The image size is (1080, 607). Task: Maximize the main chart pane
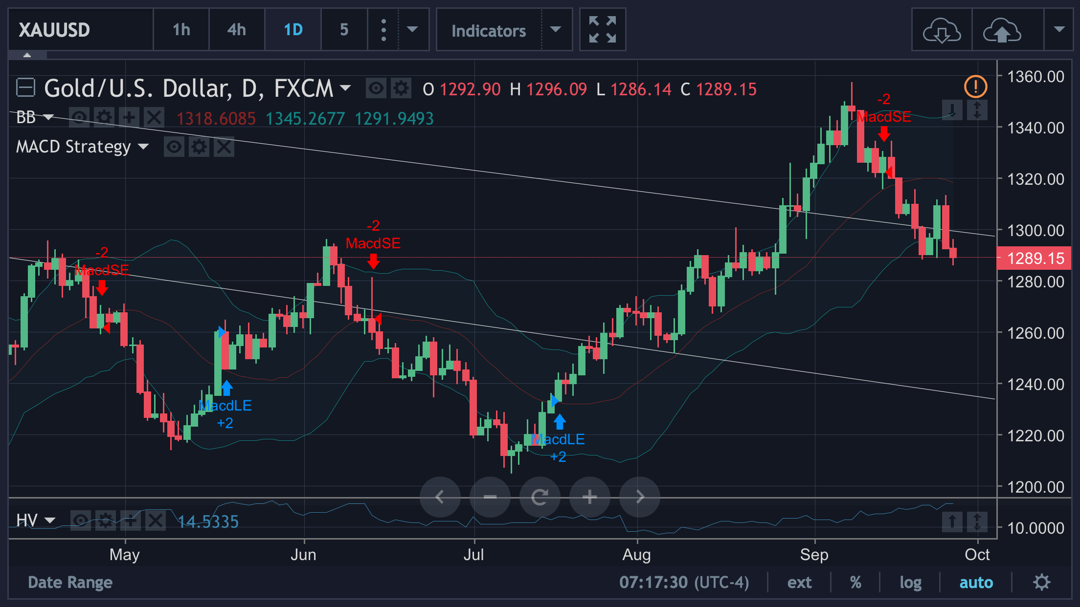(977, 110)
